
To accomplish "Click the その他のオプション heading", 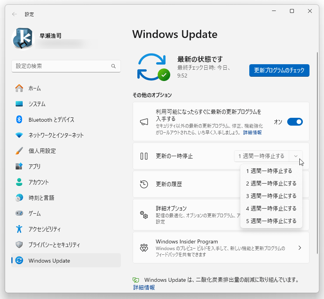I will coord(152,95).
